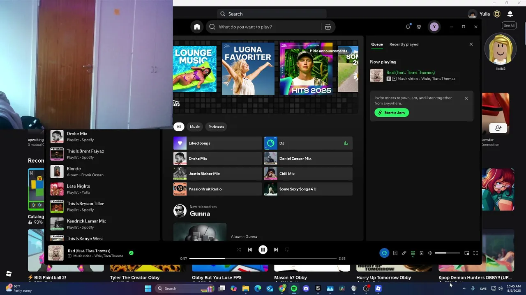
Task: Open the Bad album art thumbnail in the player bar
Action: [56, 253]
